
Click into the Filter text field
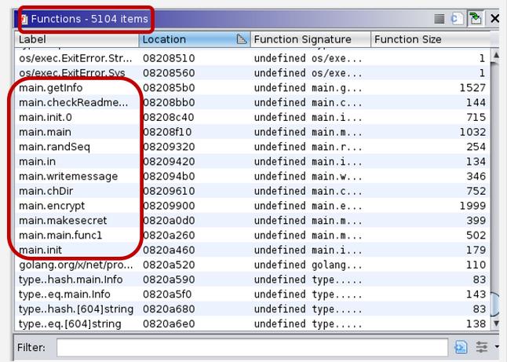251,347
